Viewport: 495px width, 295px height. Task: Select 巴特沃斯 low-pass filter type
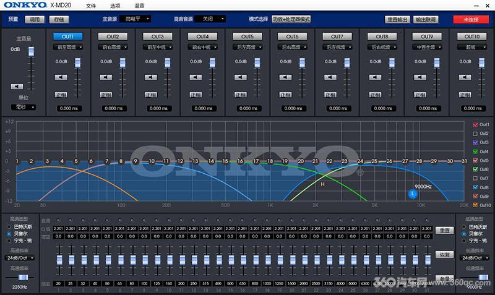pyautogui.click(x=463, y=227)
